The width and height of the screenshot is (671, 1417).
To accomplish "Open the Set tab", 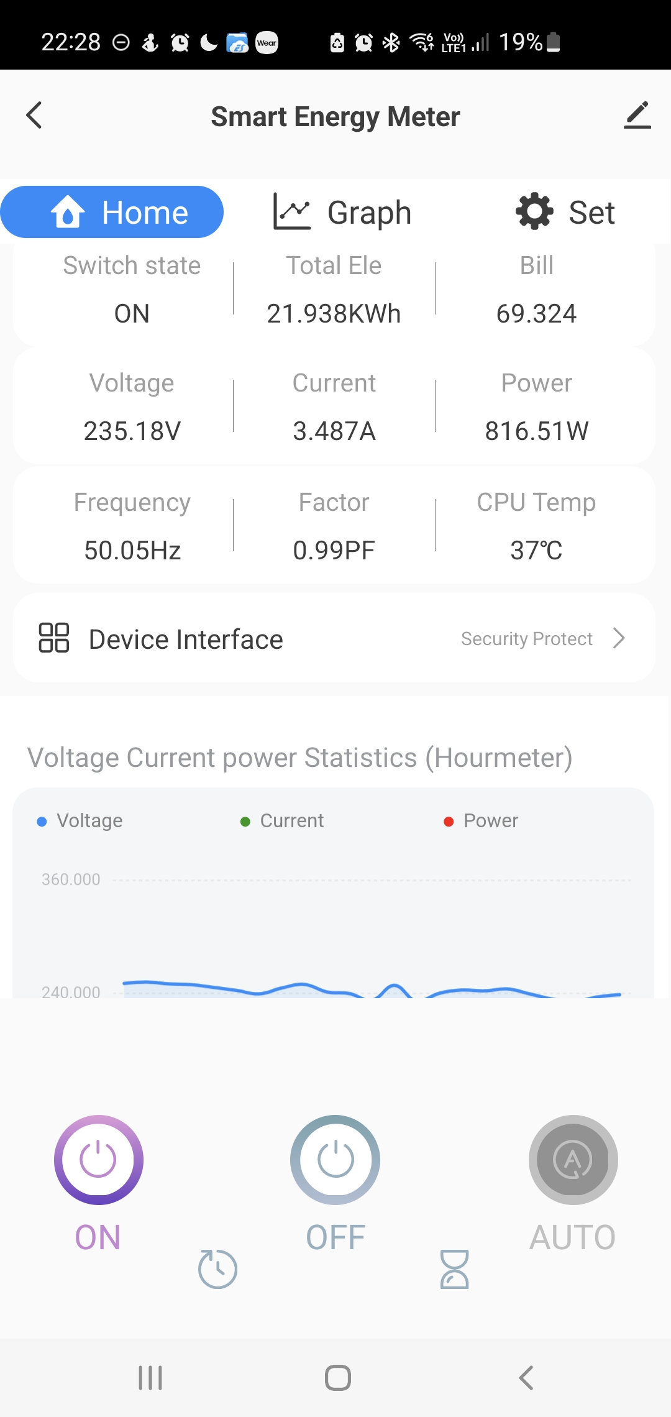I will click(565, 213).
